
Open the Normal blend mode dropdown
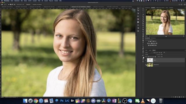151,55
